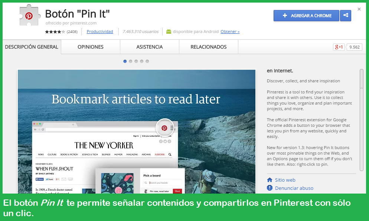Select the second carousel navigation dot

pyautogui.click(x=130, y=61)
